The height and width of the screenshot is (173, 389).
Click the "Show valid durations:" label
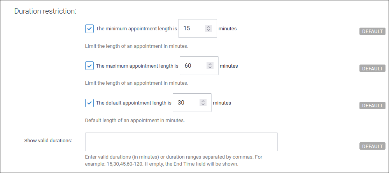(48, 140)
